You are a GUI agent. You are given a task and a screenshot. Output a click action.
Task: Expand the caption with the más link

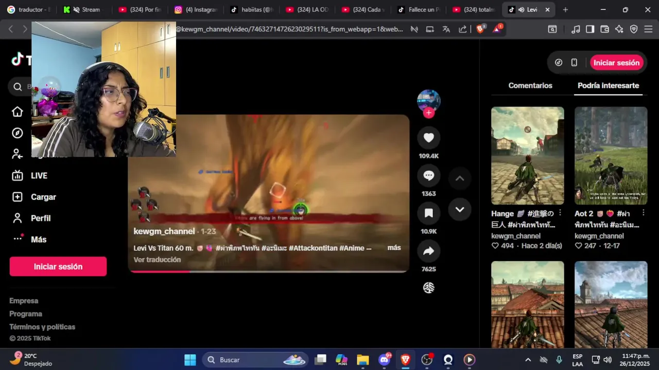394,248
